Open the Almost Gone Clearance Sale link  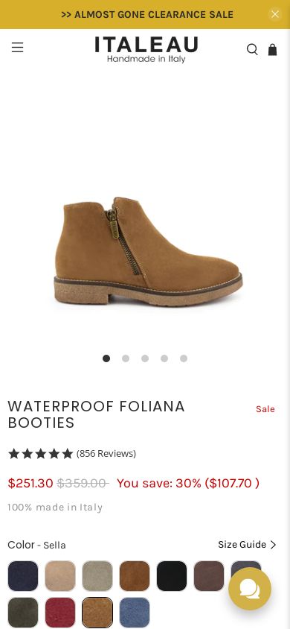pos(146,14)
